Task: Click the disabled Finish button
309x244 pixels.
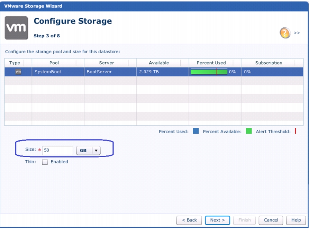Action: tap(244, 220)
